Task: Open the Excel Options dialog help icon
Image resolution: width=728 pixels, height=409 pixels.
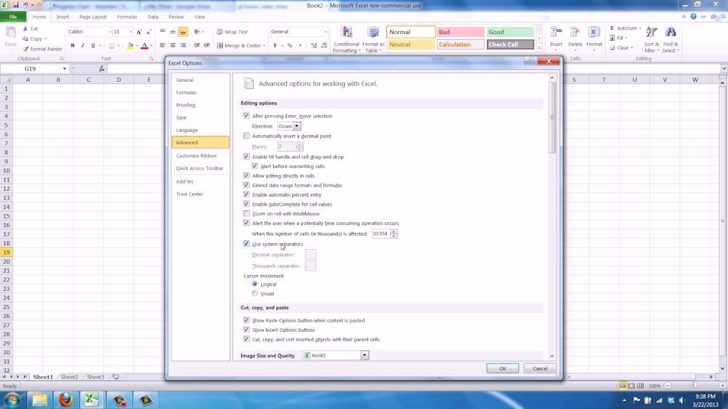Action: tap(531, 61)
